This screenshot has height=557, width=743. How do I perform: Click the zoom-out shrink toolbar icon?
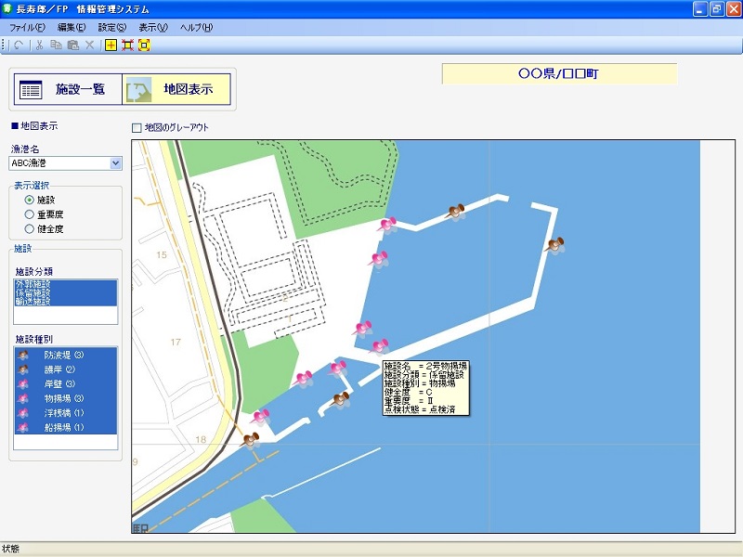(127, 45)
